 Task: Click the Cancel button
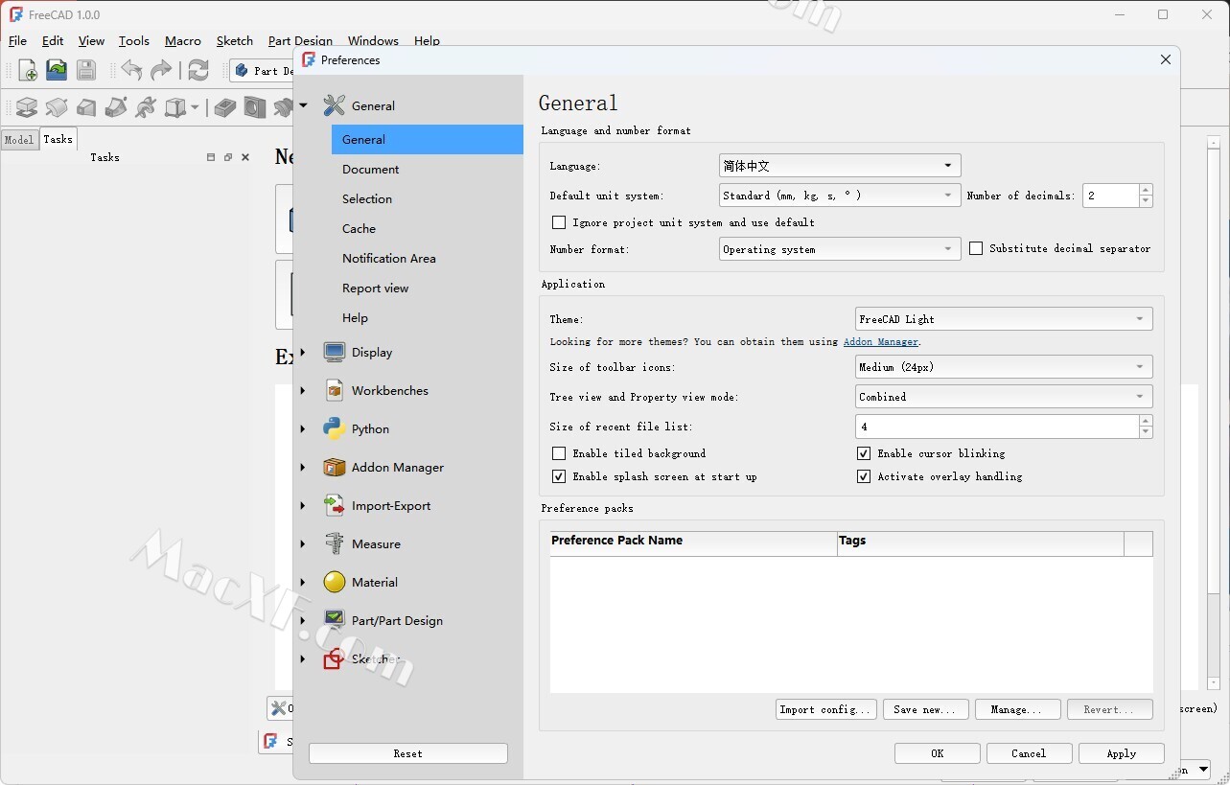click(1029, 753)
